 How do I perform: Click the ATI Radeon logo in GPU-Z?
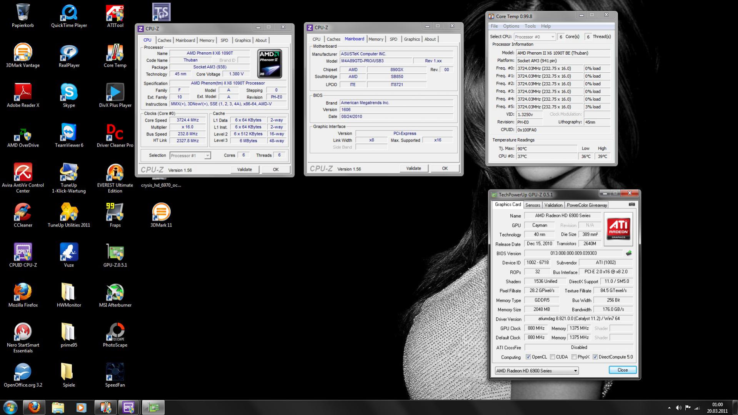[618, 229]
